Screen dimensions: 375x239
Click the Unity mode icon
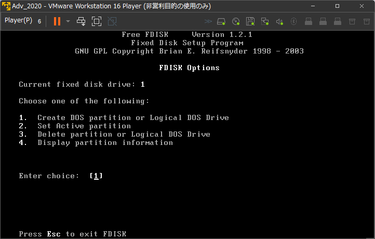click(x=112, y=21)
